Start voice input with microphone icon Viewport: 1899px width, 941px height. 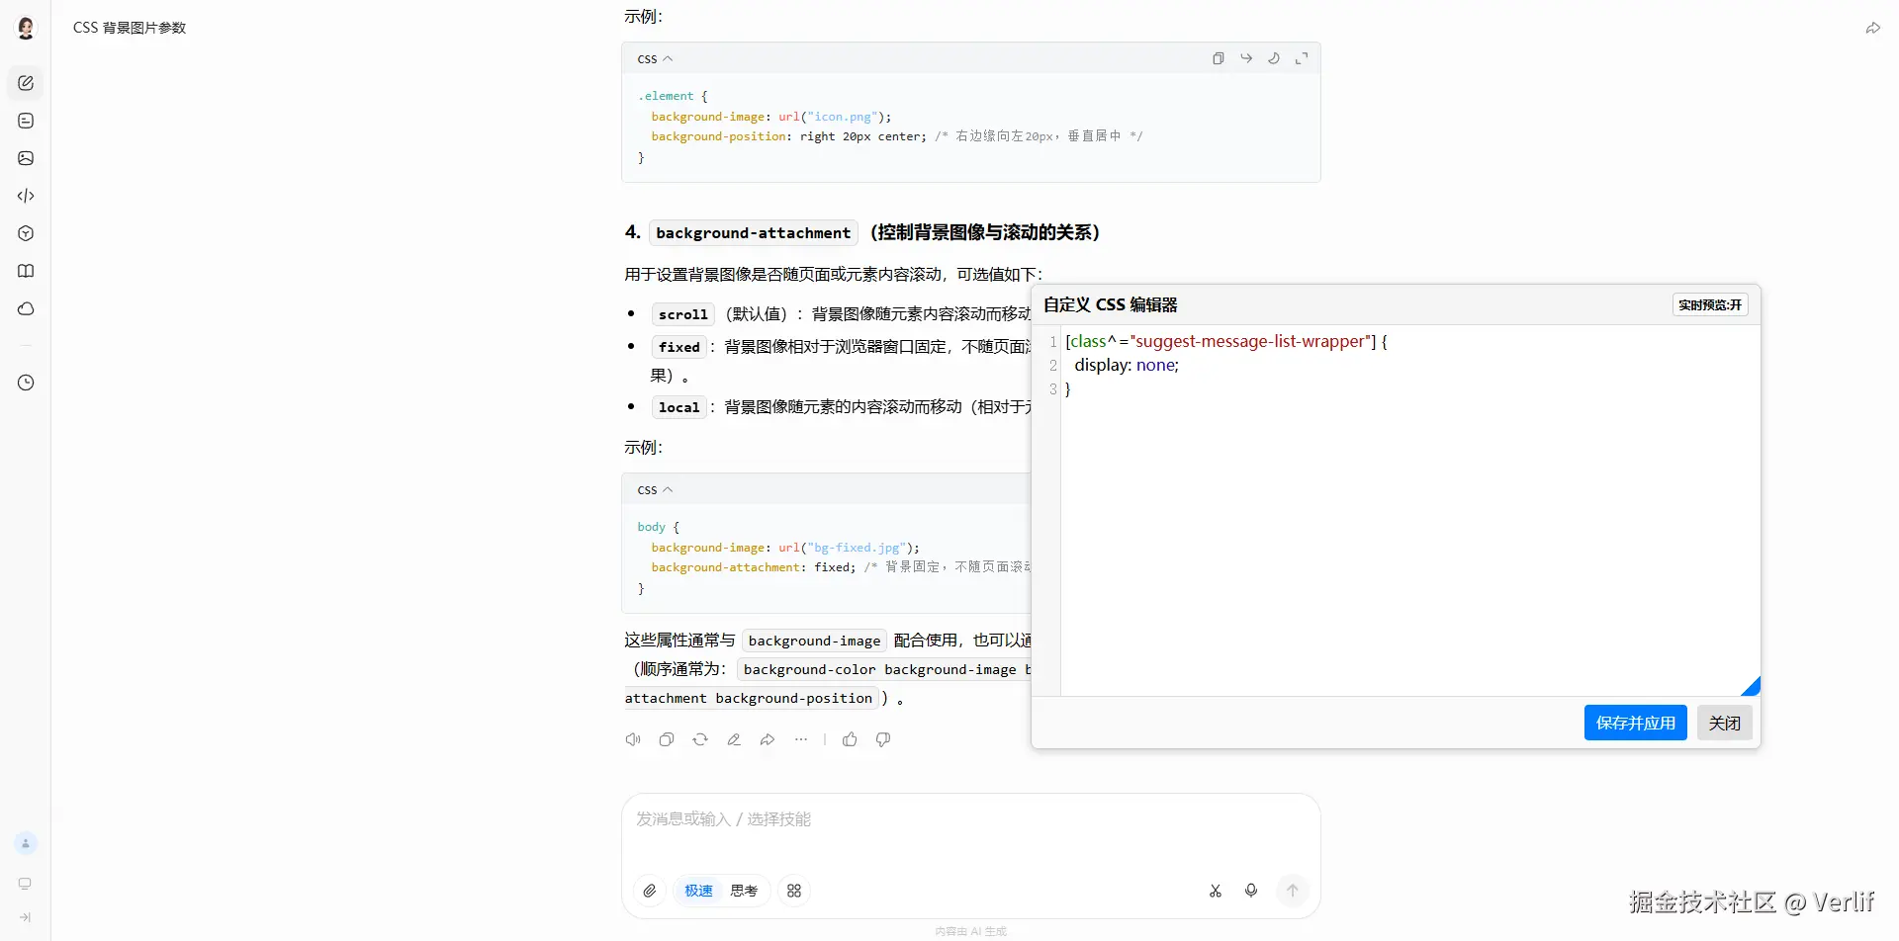pos(1251,891)
